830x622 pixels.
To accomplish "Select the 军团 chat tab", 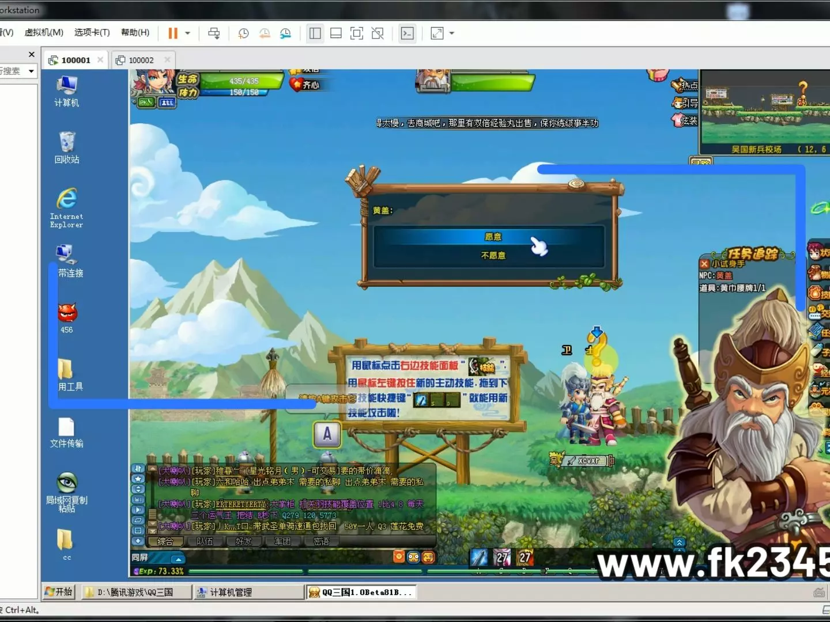I will coord(282,541).
